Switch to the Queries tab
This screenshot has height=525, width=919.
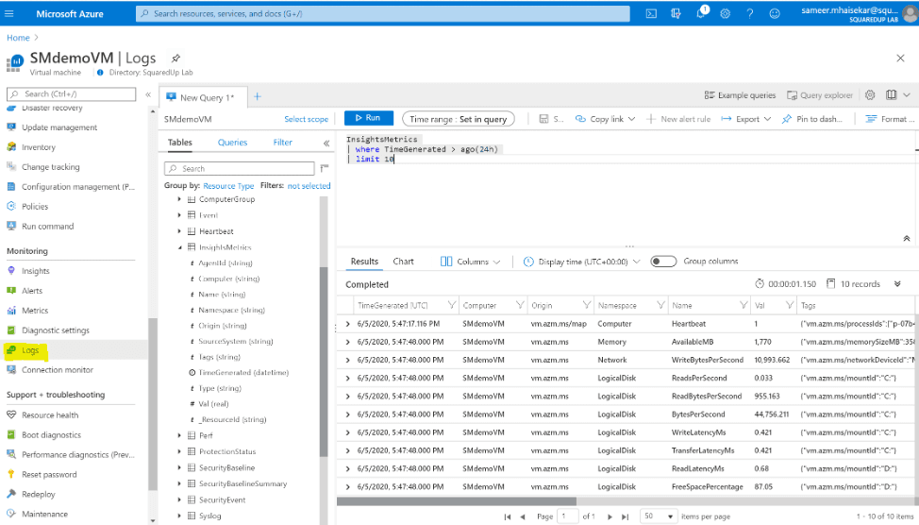pyautogui.click(x=233, y=143)
